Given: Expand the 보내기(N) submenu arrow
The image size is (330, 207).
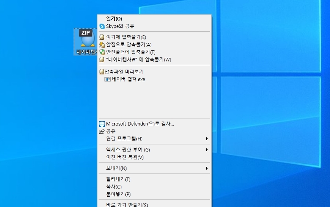Looking at the screenshot, I should click(207, 168).
